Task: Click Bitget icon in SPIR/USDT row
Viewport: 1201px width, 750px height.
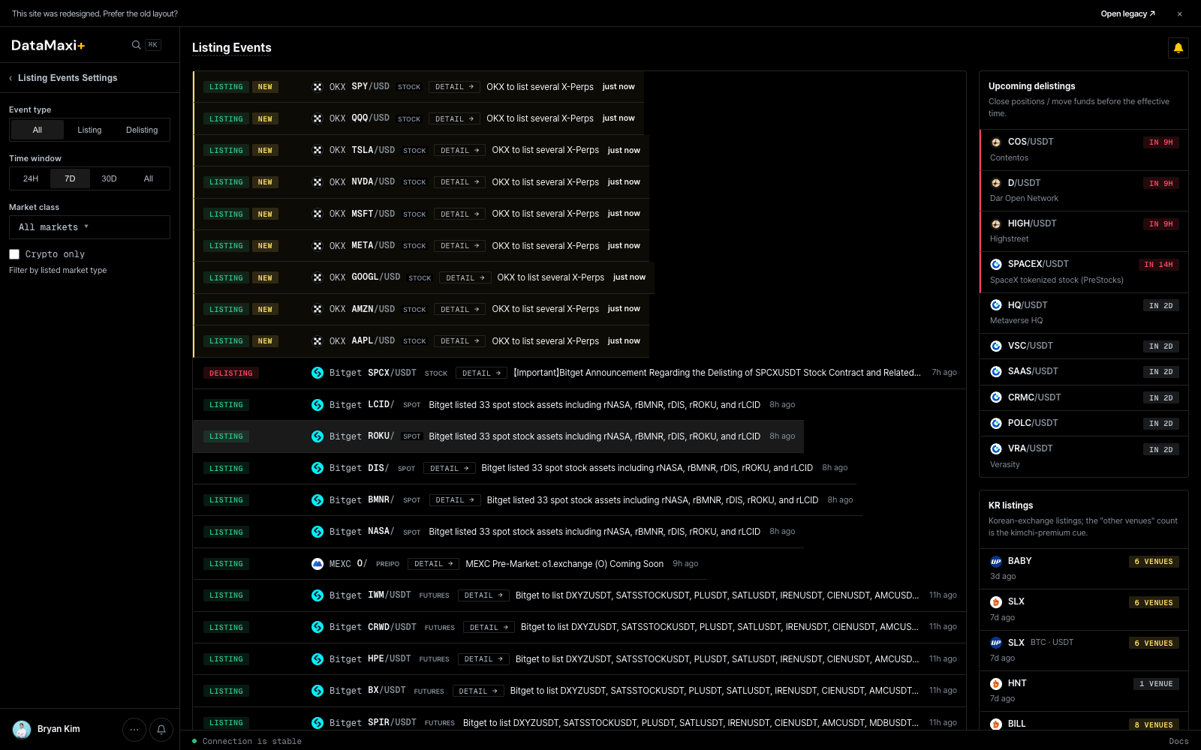Action: point(318,723)
